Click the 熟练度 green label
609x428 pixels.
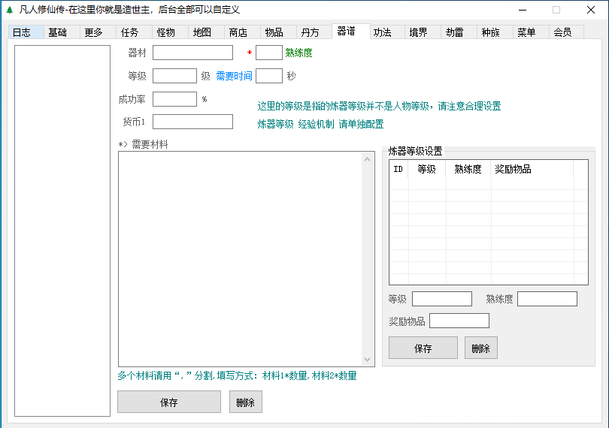pyautogui.click(x=298, y=53)
